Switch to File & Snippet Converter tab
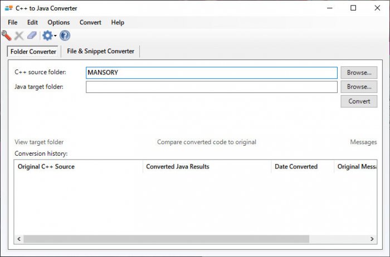390x257 pixels. point(100,51)
